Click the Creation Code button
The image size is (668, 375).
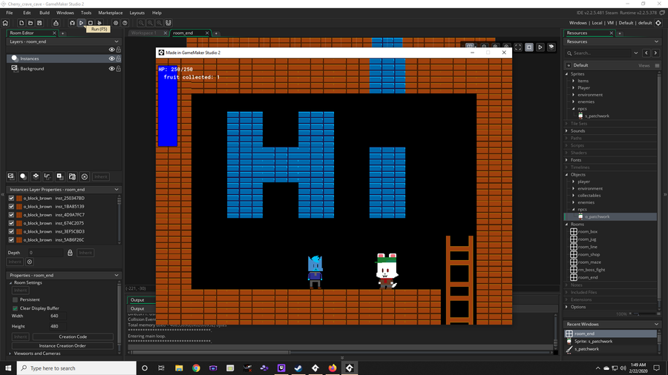(x=73, y=336)
